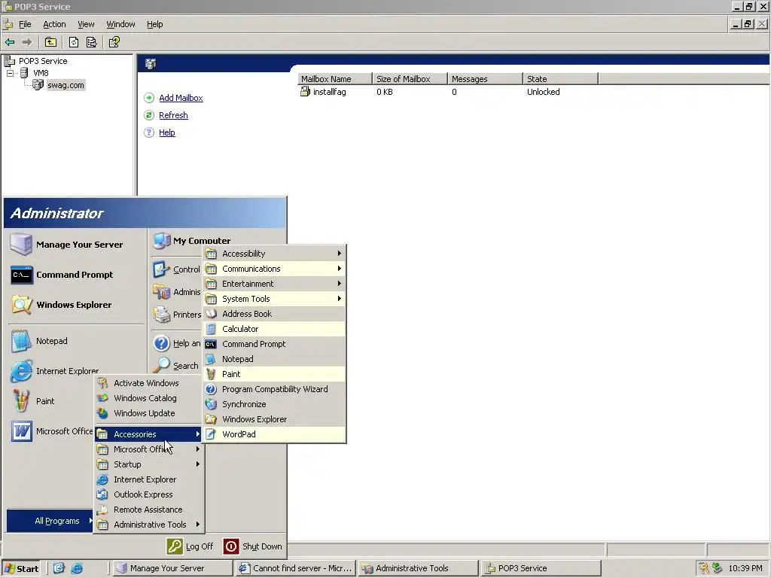
Task: Collapse the VM8 tree node
Action: coord(10,73)
